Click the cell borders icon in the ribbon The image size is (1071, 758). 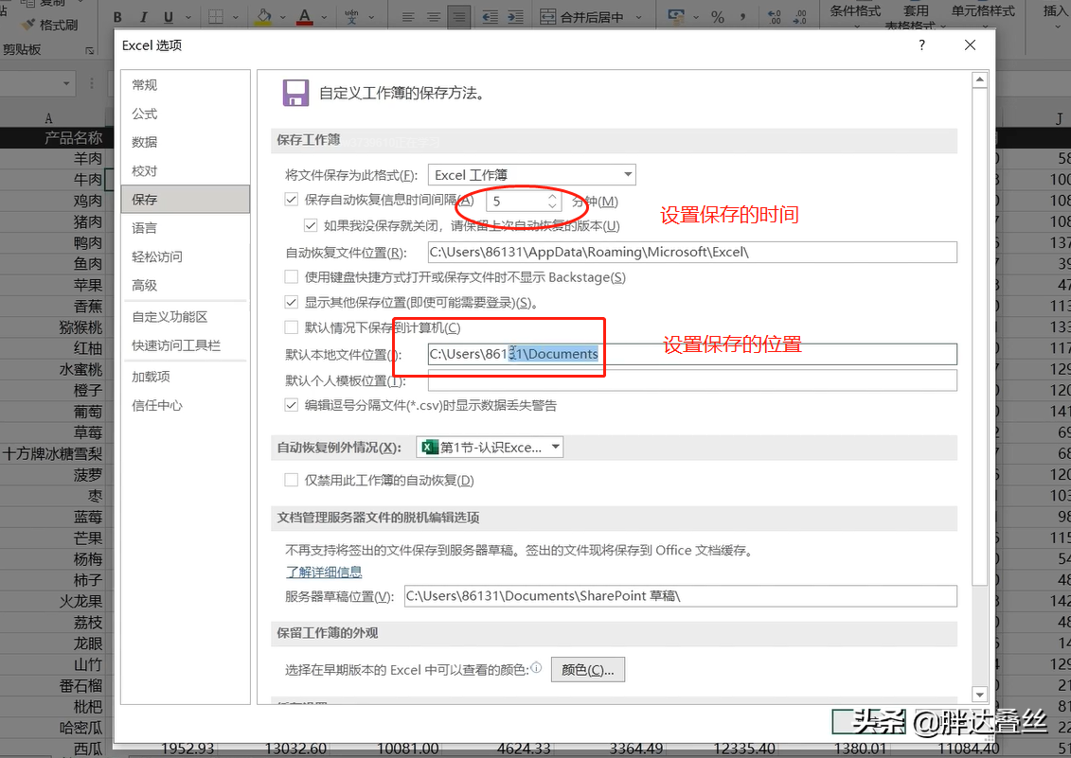(216, 17)
